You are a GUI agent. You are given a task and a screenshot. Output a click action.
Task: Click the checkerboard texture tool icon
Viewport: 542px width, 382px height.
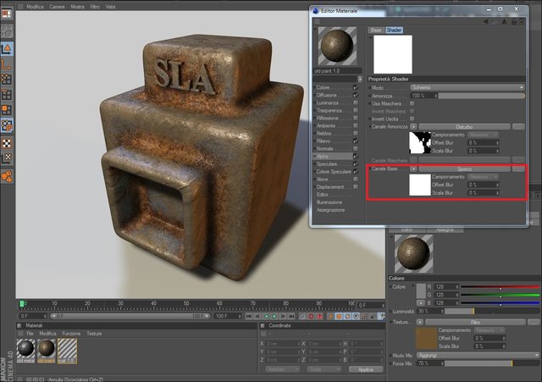pyautogui.click(x=7, y=143)
